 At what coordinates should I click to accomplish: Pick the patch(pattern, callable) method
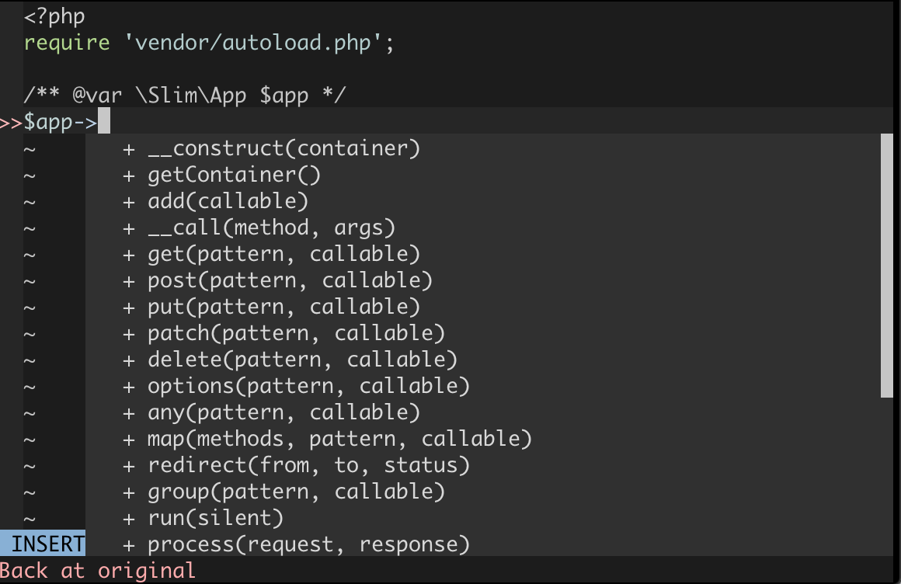click(295, 332)
